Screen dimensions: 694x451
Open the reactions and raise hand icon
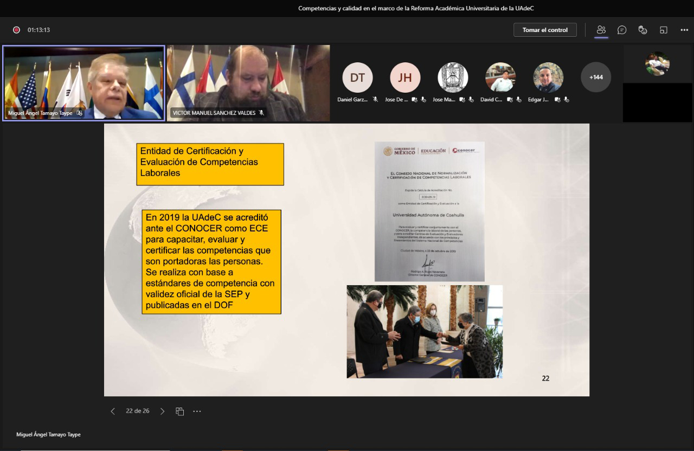(x=642, y=30)
